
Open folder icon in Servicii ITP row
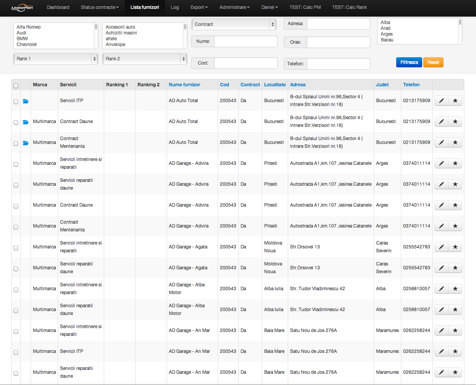click(x=26, y=101)
